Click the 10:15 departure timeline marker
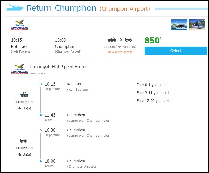Image resolution: width=209 pixels, height=173 pixels. (40, 84)
